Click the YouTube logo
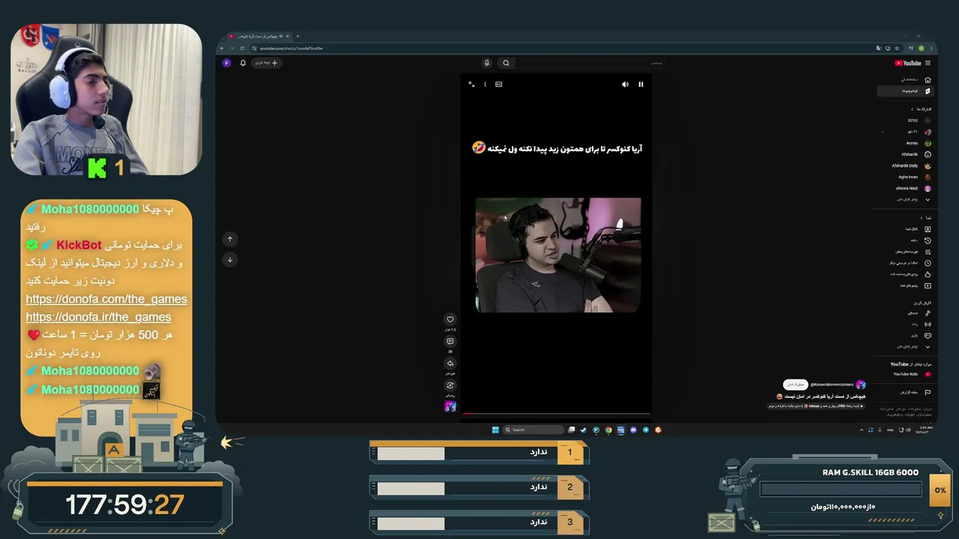The image size is (959, 539). pos(908,63)
